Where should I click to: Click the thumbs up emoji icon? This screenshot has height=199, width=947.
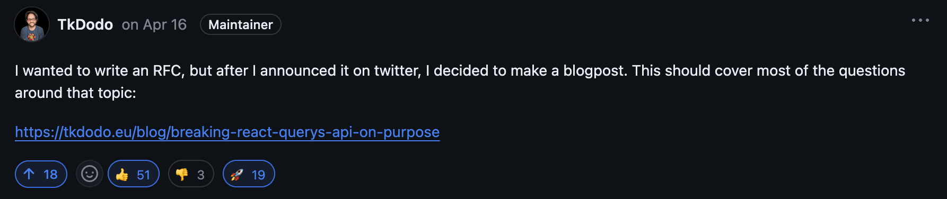[122, 175]
